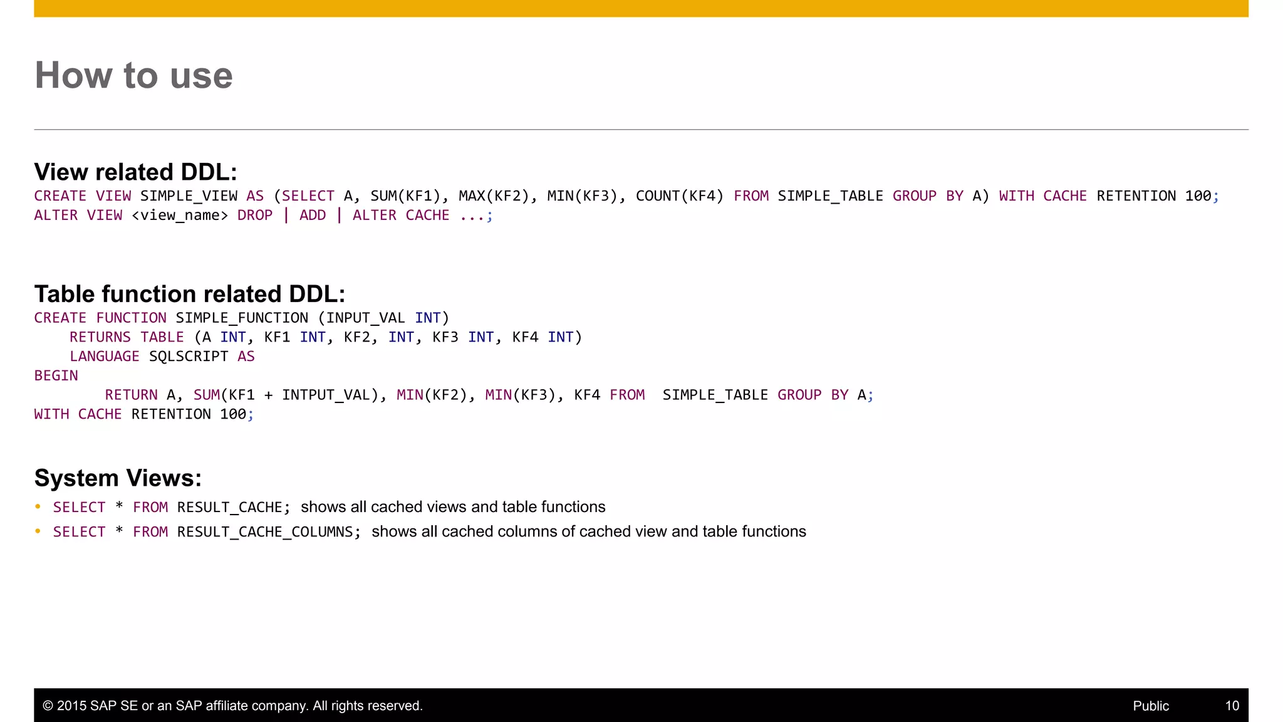Click the ALTER VIEW <view_name> statement line
Screen dimensions: 1283x722
263,216
